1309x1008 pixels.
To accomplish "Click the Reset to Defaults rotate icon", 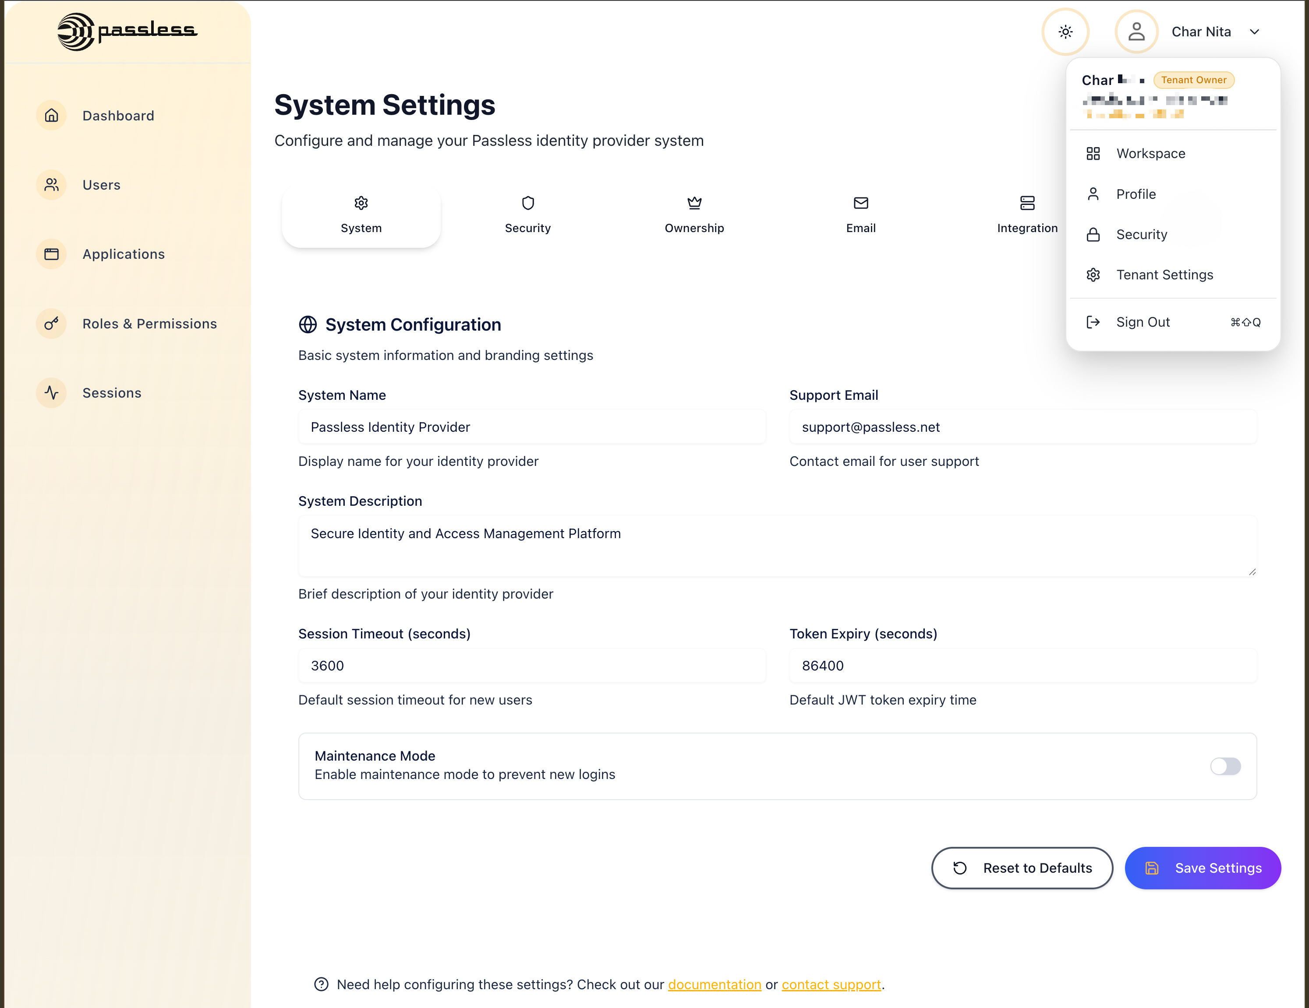I will [959, 868].
